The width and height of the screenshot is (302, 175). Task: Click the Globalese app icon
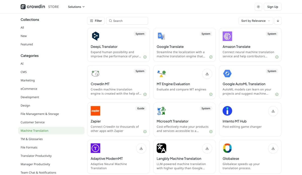[227, 148]
